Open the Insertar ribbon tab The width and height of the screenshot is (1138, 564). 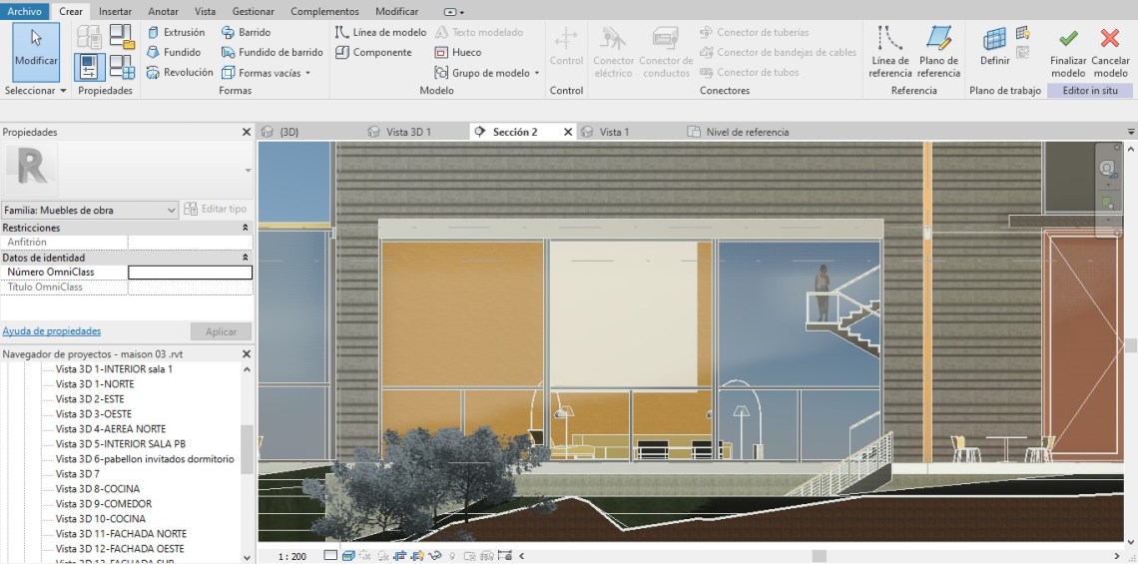tap(115, 11)
